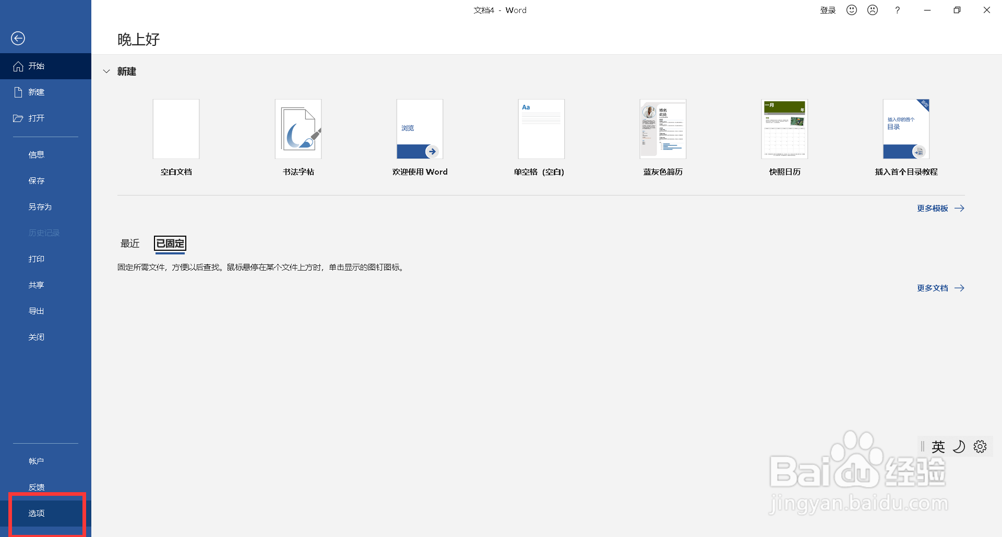The image size is (1002, 537).
Task: Open the 欢迎使用 Word tour template
Action: [x=420, y=129]
